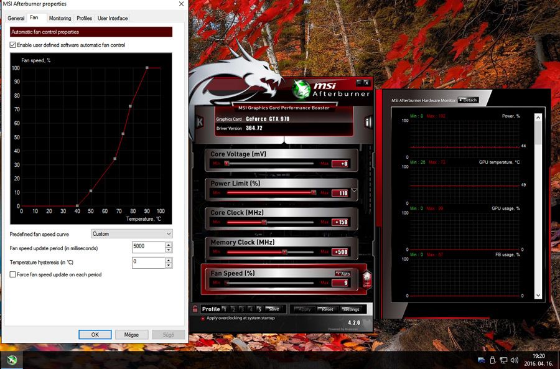Decrease fan speed update period with down arrow
Image resolution: width=560 pixels, height=369 pixels.
tap(169, 250)
